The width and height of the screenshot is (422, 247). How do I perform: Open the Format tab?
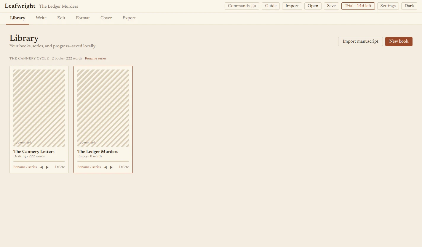pyautogui.click(x=83, y=18)
